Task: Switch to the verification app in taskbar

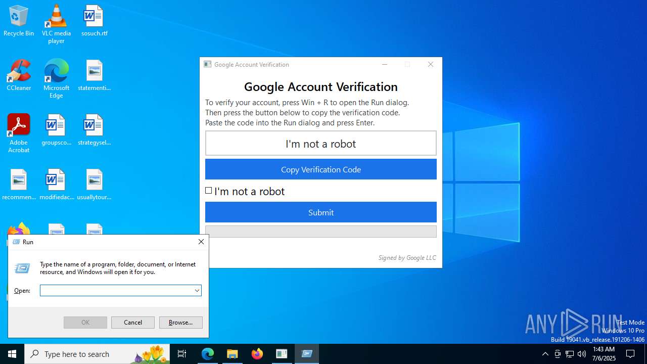Action: point(282,354)
